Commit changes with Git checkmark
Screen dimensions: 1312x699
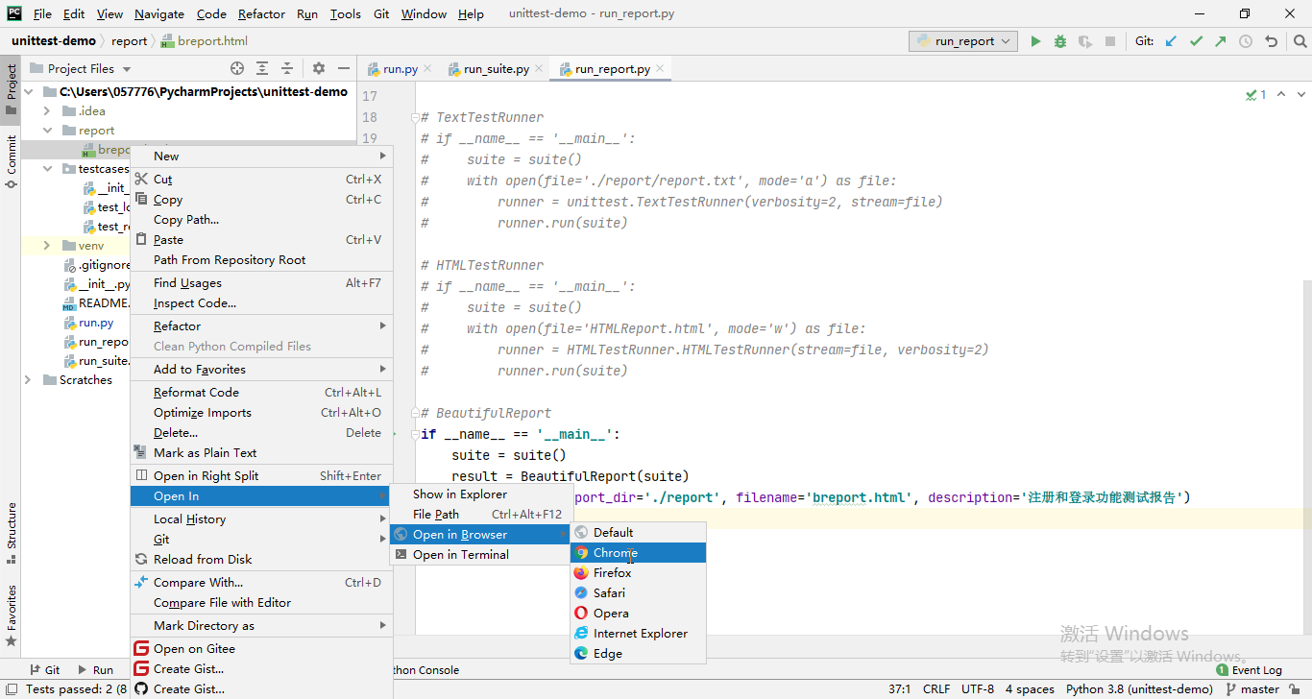(1196, 41)
